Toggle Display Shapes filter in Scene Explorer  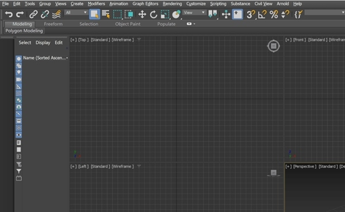[x=19, y=65]
